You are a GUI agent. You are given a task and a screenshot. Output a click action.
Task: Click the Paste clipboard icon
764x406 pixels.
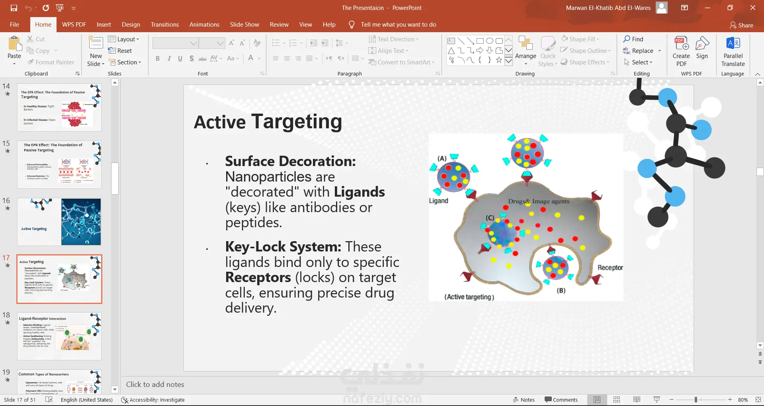(x=14, y=43)
